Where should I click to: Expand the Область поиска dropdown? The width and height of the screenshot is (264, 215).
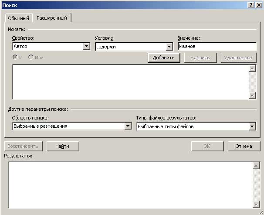[x=128, y=126]
